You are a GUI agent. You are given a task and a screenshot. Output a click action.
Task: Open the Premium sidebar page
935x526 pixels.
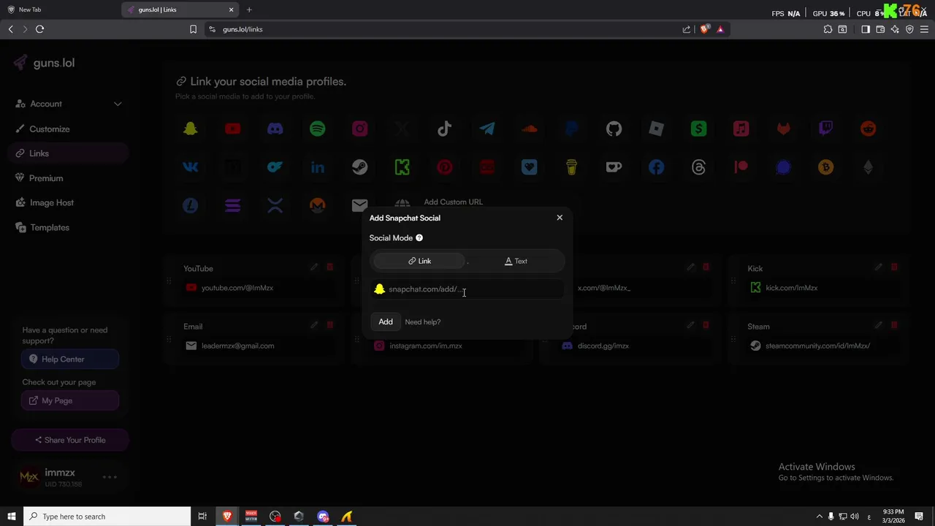point(69,178)
